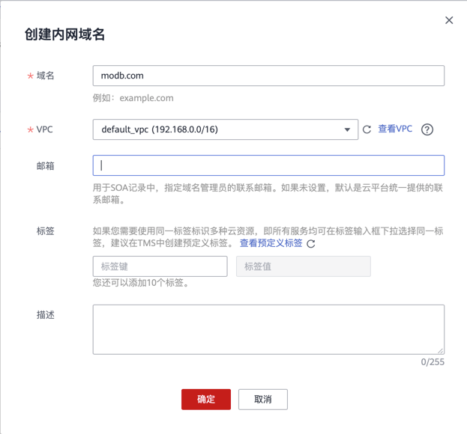Open the 查看VPC link

click(395, 129)
